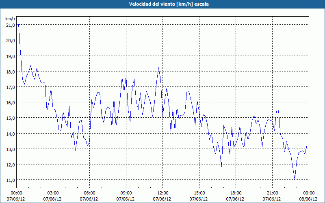
Task: Select the "11,0" vertical axis label
Action: (11, 180)
